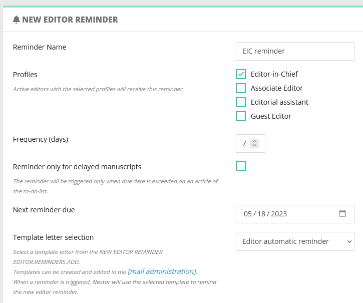Open the calendar picker icon in date field
The image size is (363, 303).
(342, 213)
